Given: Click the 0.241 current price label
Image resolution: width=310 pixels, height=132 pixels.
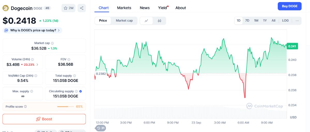Looking at the screenshot, I should click(x=292, y=46).
